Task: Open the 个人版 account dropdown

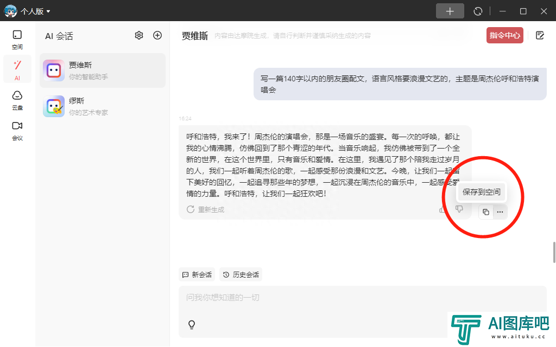Action: (x=35, y=11)
